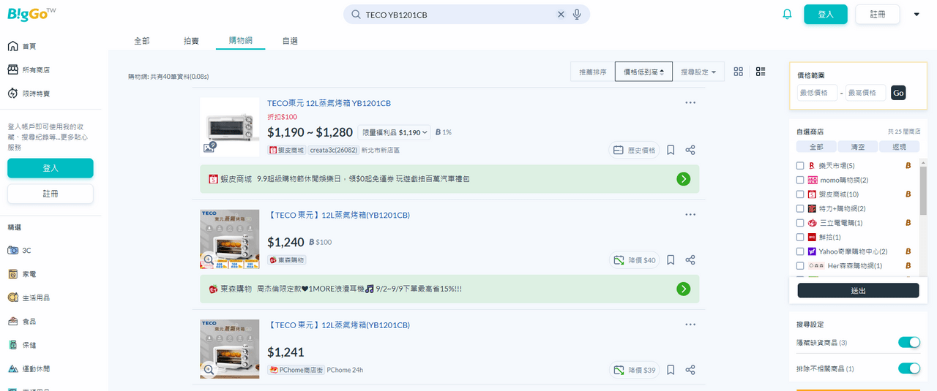View 降價 $39 price drop info
The height and width of the screenshot is (391, 937).
[634, 370]
